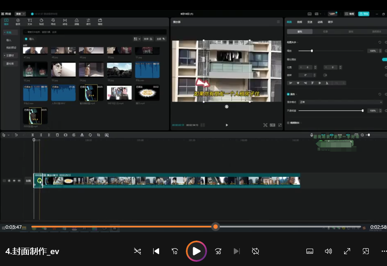Click the Rotate icon in timeline toolbar
Screen dimensions: 387x266
pyautogui.click(x=90, y=135)
